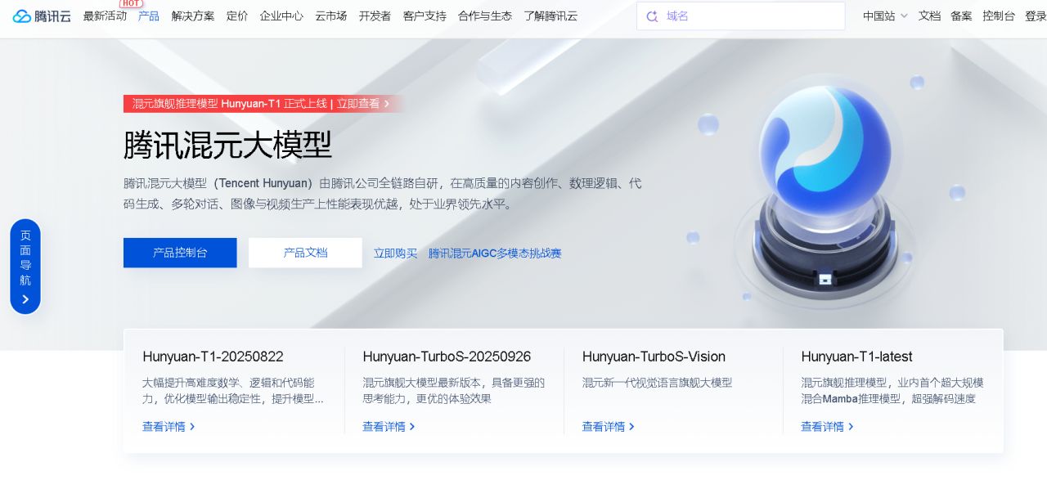Viewport: 1047px width, 480px height.
Task: Open 查看详情 for Hunyuan-TurboS-20250926
Action: point(389,427)
